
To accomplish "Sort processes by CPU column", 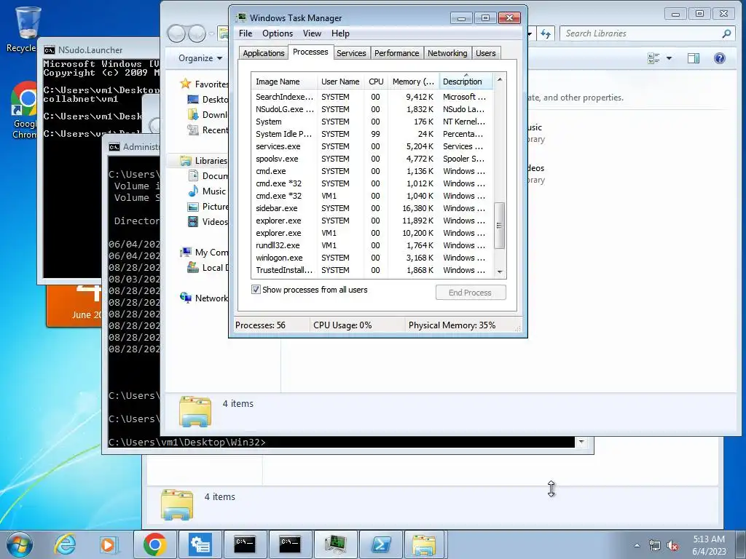I will pos(376,82).
